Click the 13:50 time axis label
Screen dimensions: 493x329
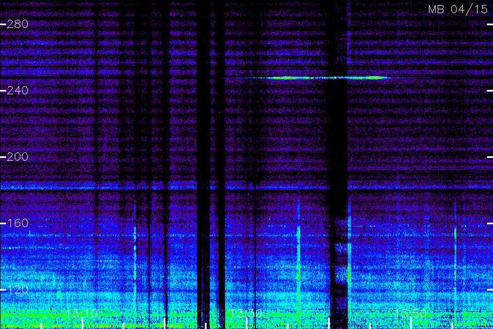pos(411,314)
